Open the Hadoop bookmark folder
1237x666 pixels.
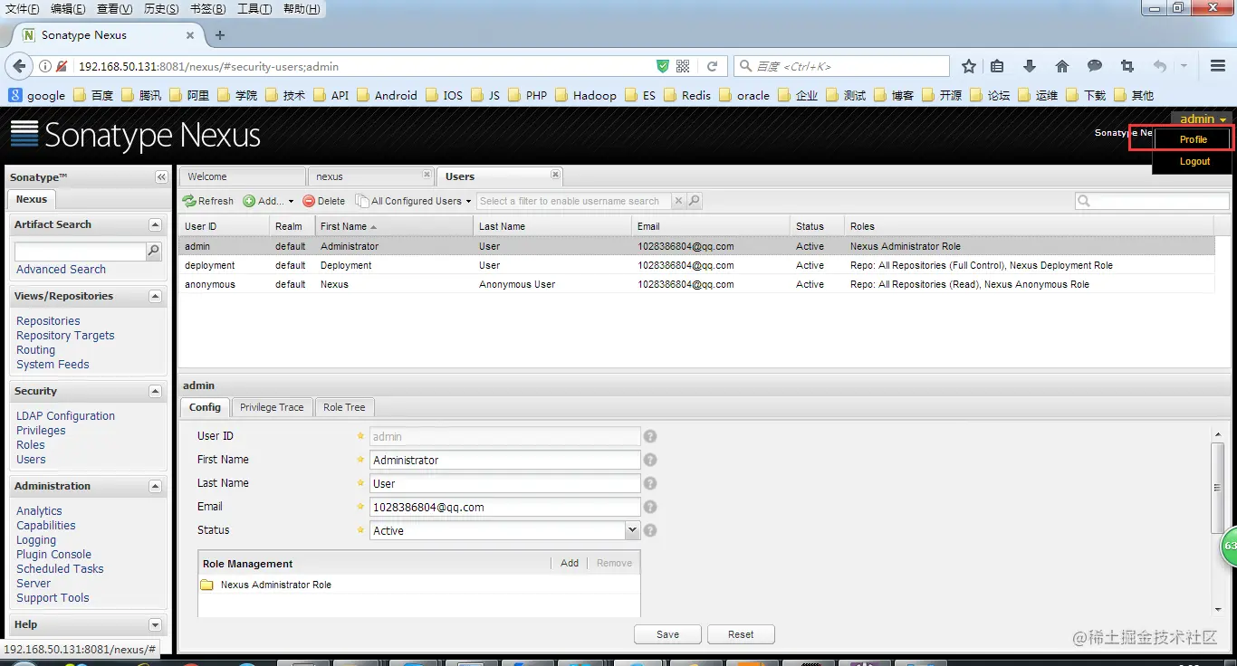[585, 95]
